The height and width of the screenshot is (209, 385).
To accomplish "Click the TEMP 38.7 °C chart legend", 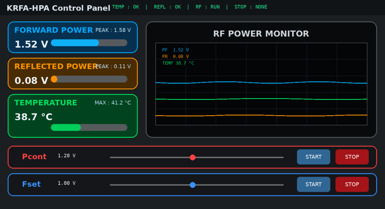I will [x=178, y=63].
